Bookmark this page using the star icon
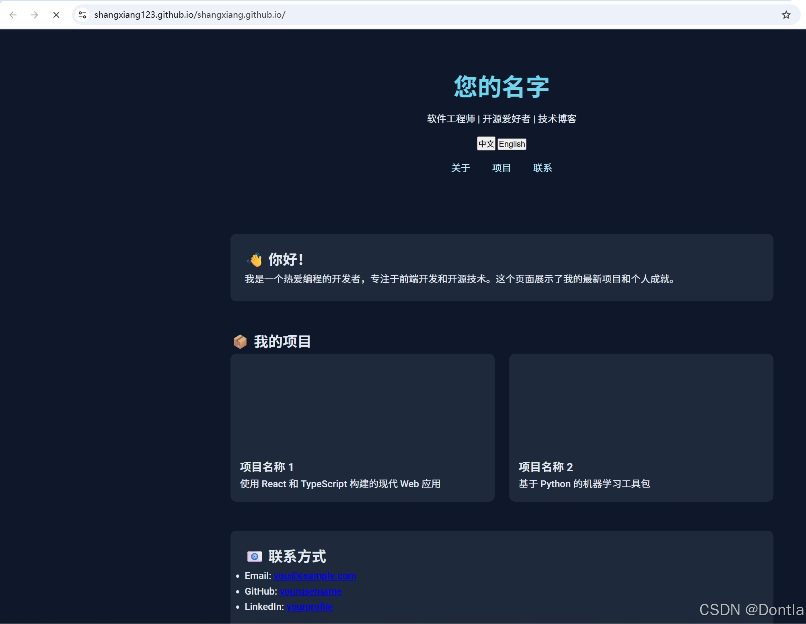 (x=787, y=15)
